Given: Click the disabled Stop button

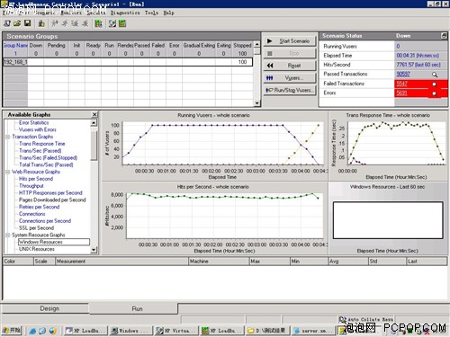Looking at the screenshot, I should [290, 53].
